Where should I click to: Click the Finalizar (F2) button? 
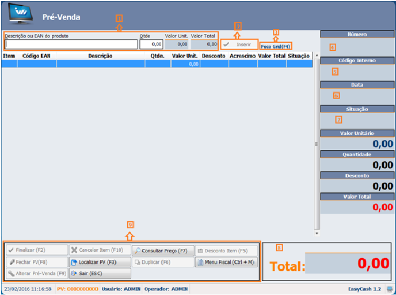point(36,251)
